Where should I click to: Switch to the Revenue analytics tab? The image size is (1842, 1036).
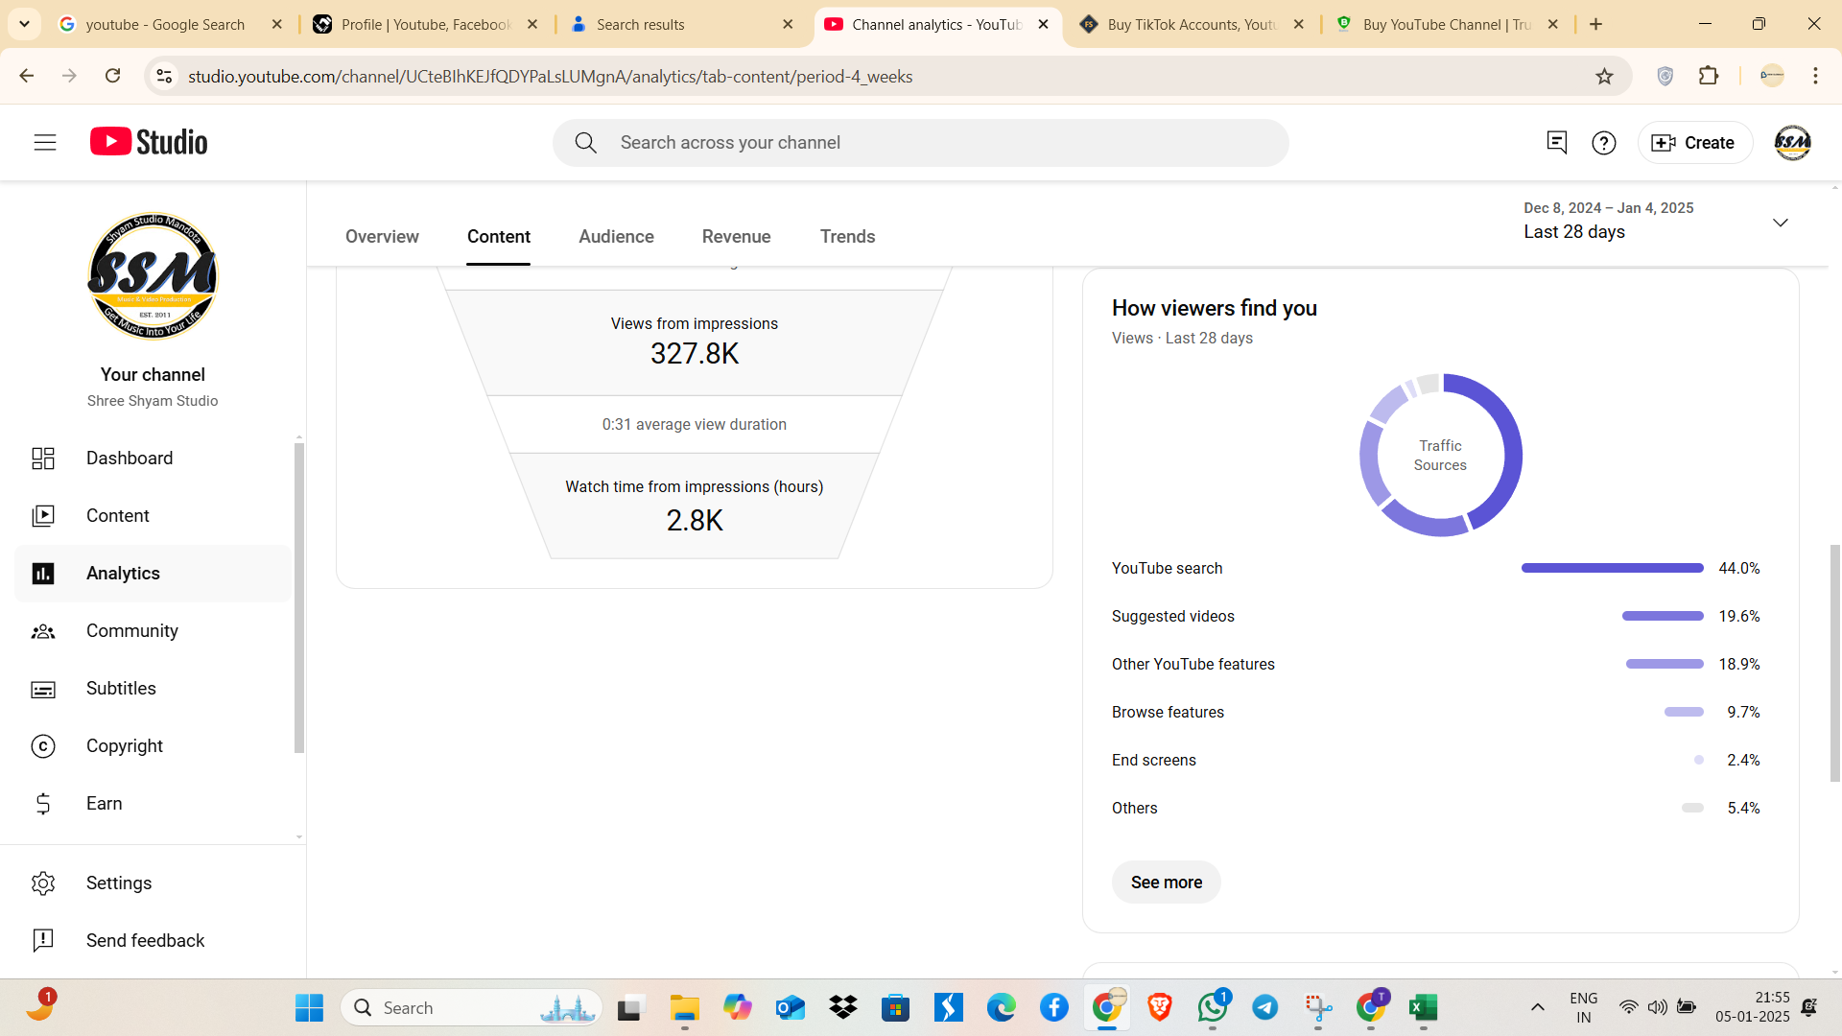[736, 237]
